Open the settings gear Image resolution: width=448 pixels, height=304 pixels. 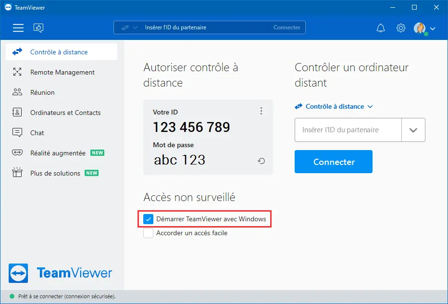[401, 28]
